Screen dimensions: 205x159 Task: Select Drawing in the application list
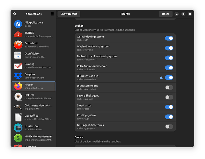click(33, 66)
